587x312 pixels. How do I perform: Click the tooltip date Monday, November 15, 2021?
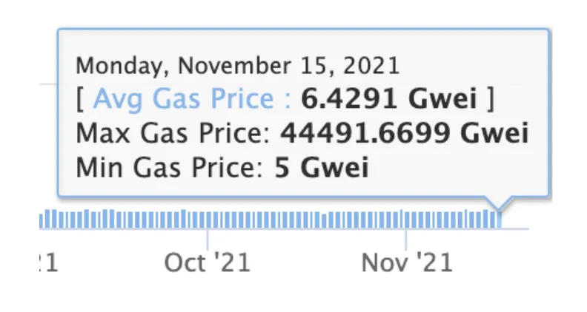[238, 65]
